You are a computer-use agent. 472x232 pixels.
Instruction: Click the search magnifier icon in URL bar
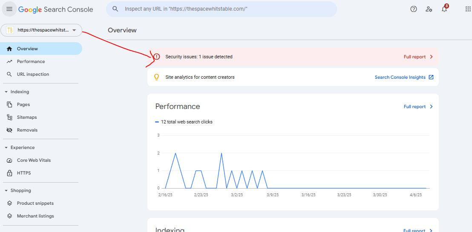click(115, 9)
